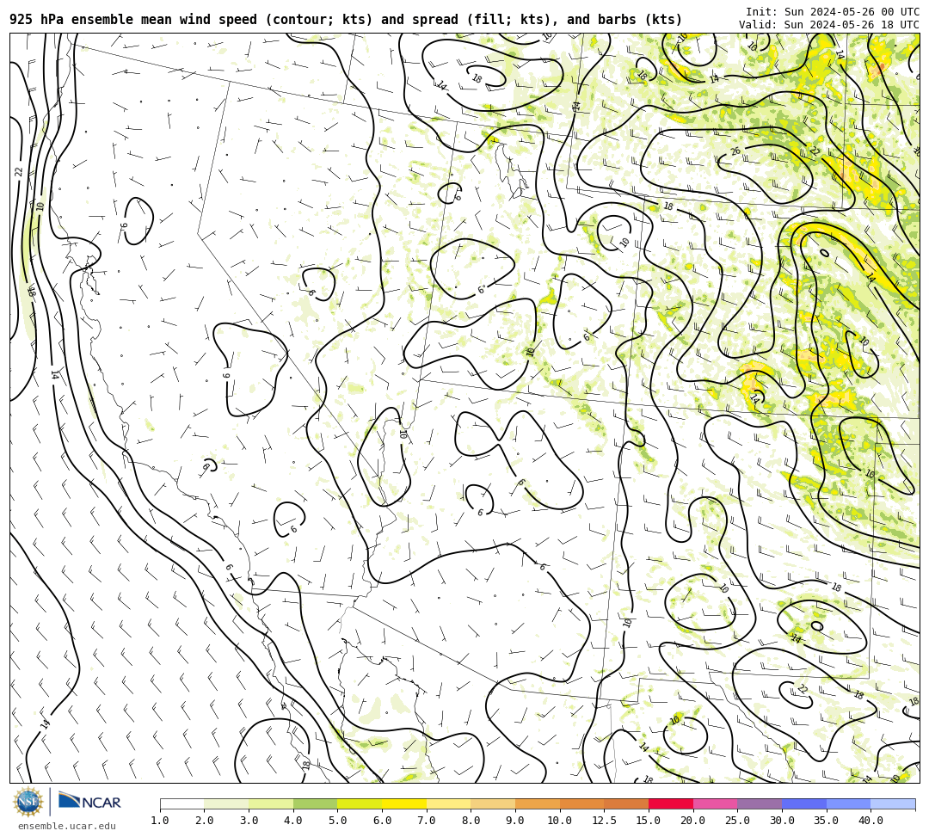Pick the yellow-green 5.0–6.0 colorbar swatch
Image resolution: width=929 pixels, height=837 pixels.
click(360, 803)
